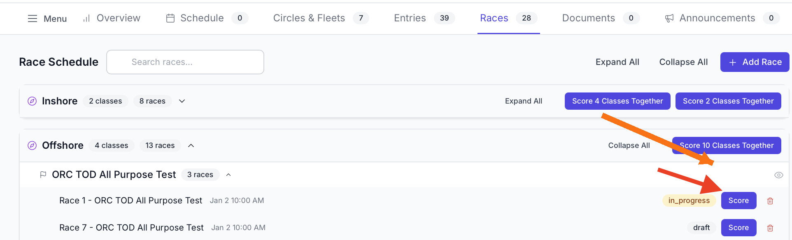Click inside the Search races field
The height and width of the screenshot is (240, 792).
[185, 62]
